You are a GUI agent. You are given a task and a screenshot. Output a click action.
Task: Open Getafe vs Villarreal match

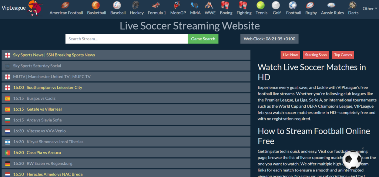(126, 109)
